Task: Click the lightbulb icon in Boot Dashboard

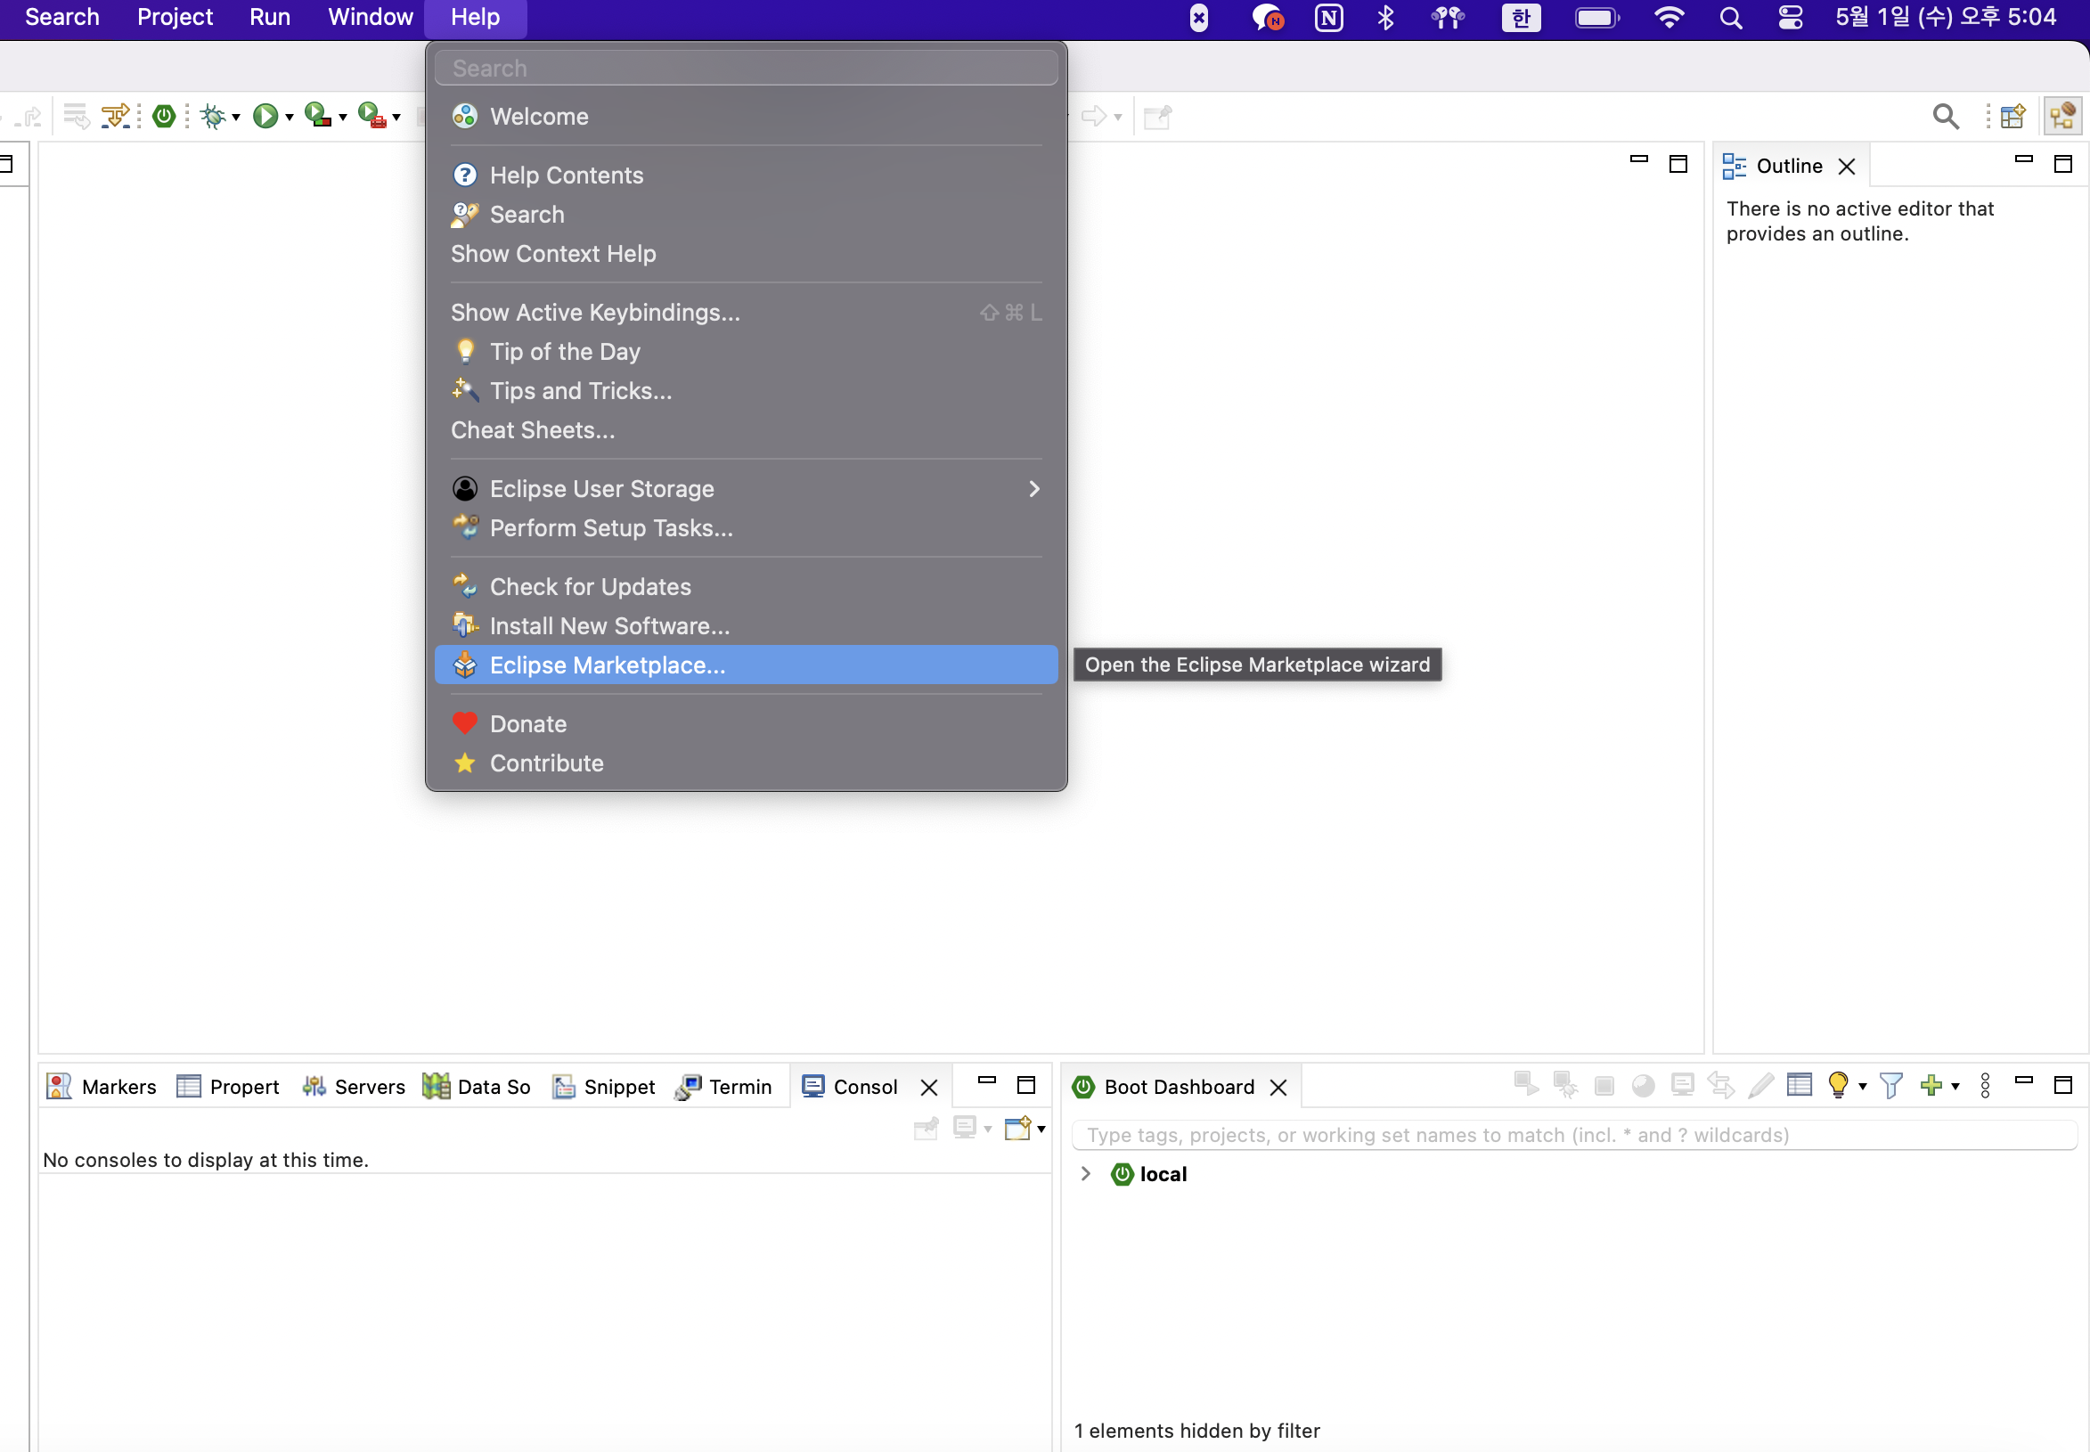Action: click(x=1837, y=1084)
